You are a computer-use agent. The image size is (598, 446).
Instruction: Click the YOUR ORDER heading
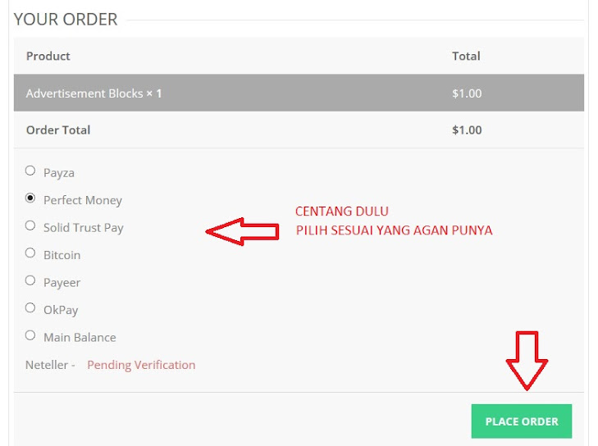pyautogui.click(x=66, y=20)
